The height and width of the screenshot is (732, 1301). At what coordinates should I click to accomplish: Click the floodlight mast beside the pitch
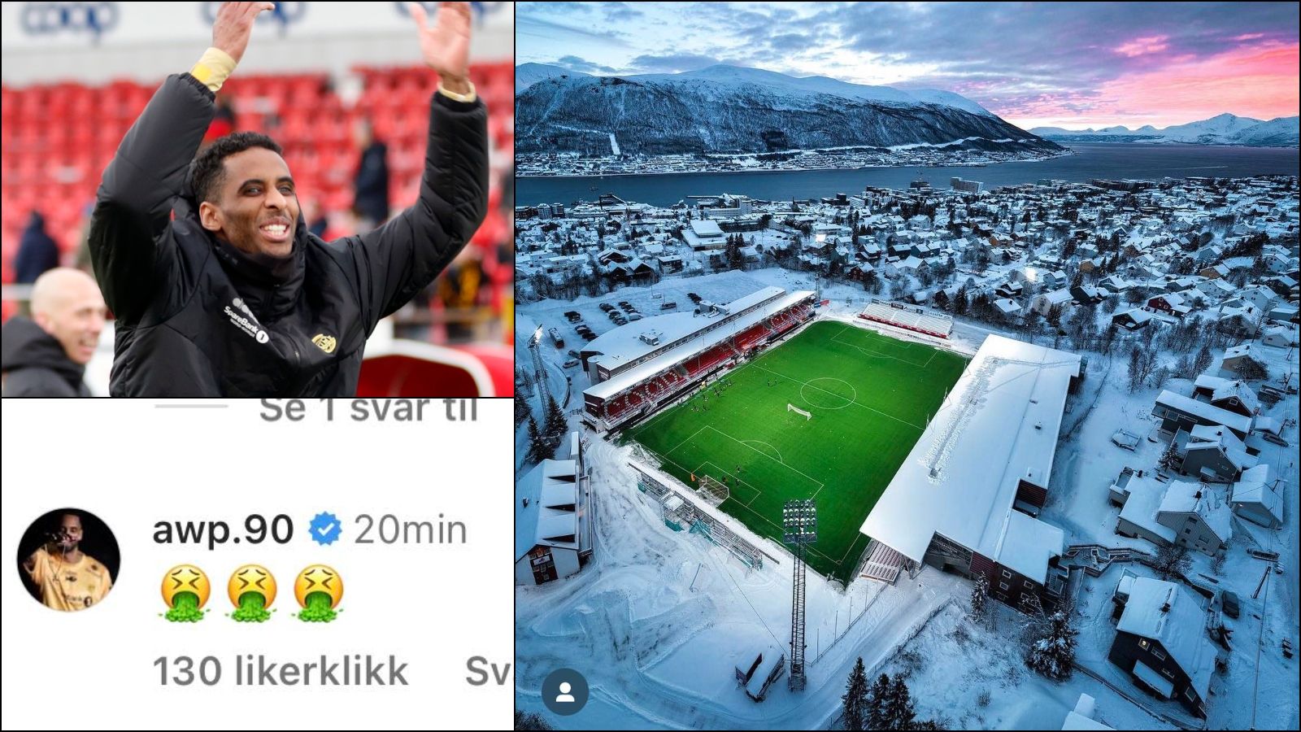(798, 594)
